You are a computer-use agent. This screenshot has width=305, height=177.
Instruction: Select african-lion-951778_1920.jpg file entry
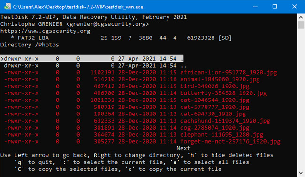[141, 72]
